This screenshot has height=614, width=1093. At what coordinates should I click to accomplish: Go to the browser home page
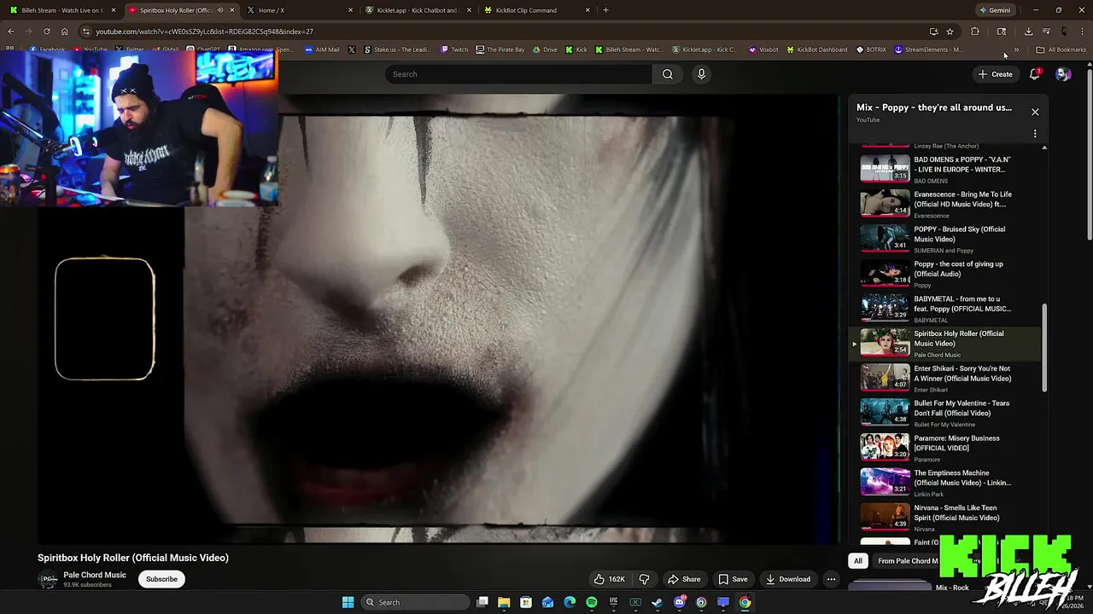[x=64, y=32]
